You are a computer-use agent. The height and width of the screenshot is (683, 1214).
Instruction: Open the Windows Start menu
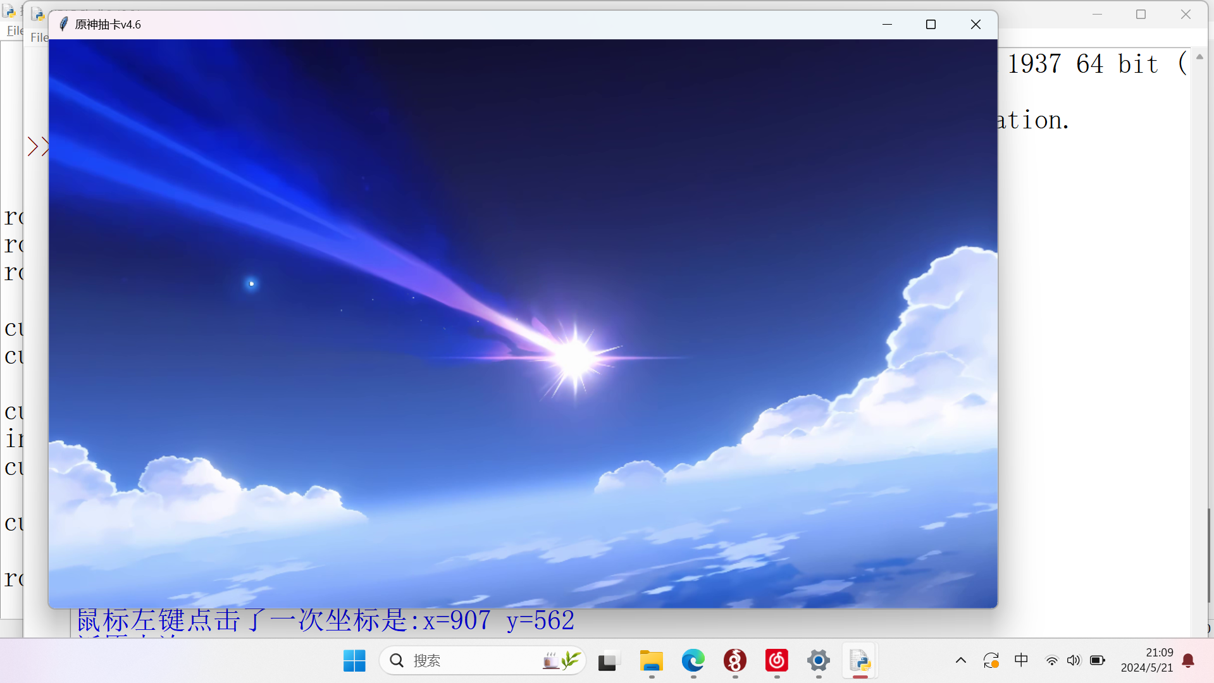pyautogui.click(x=354, y=661)
